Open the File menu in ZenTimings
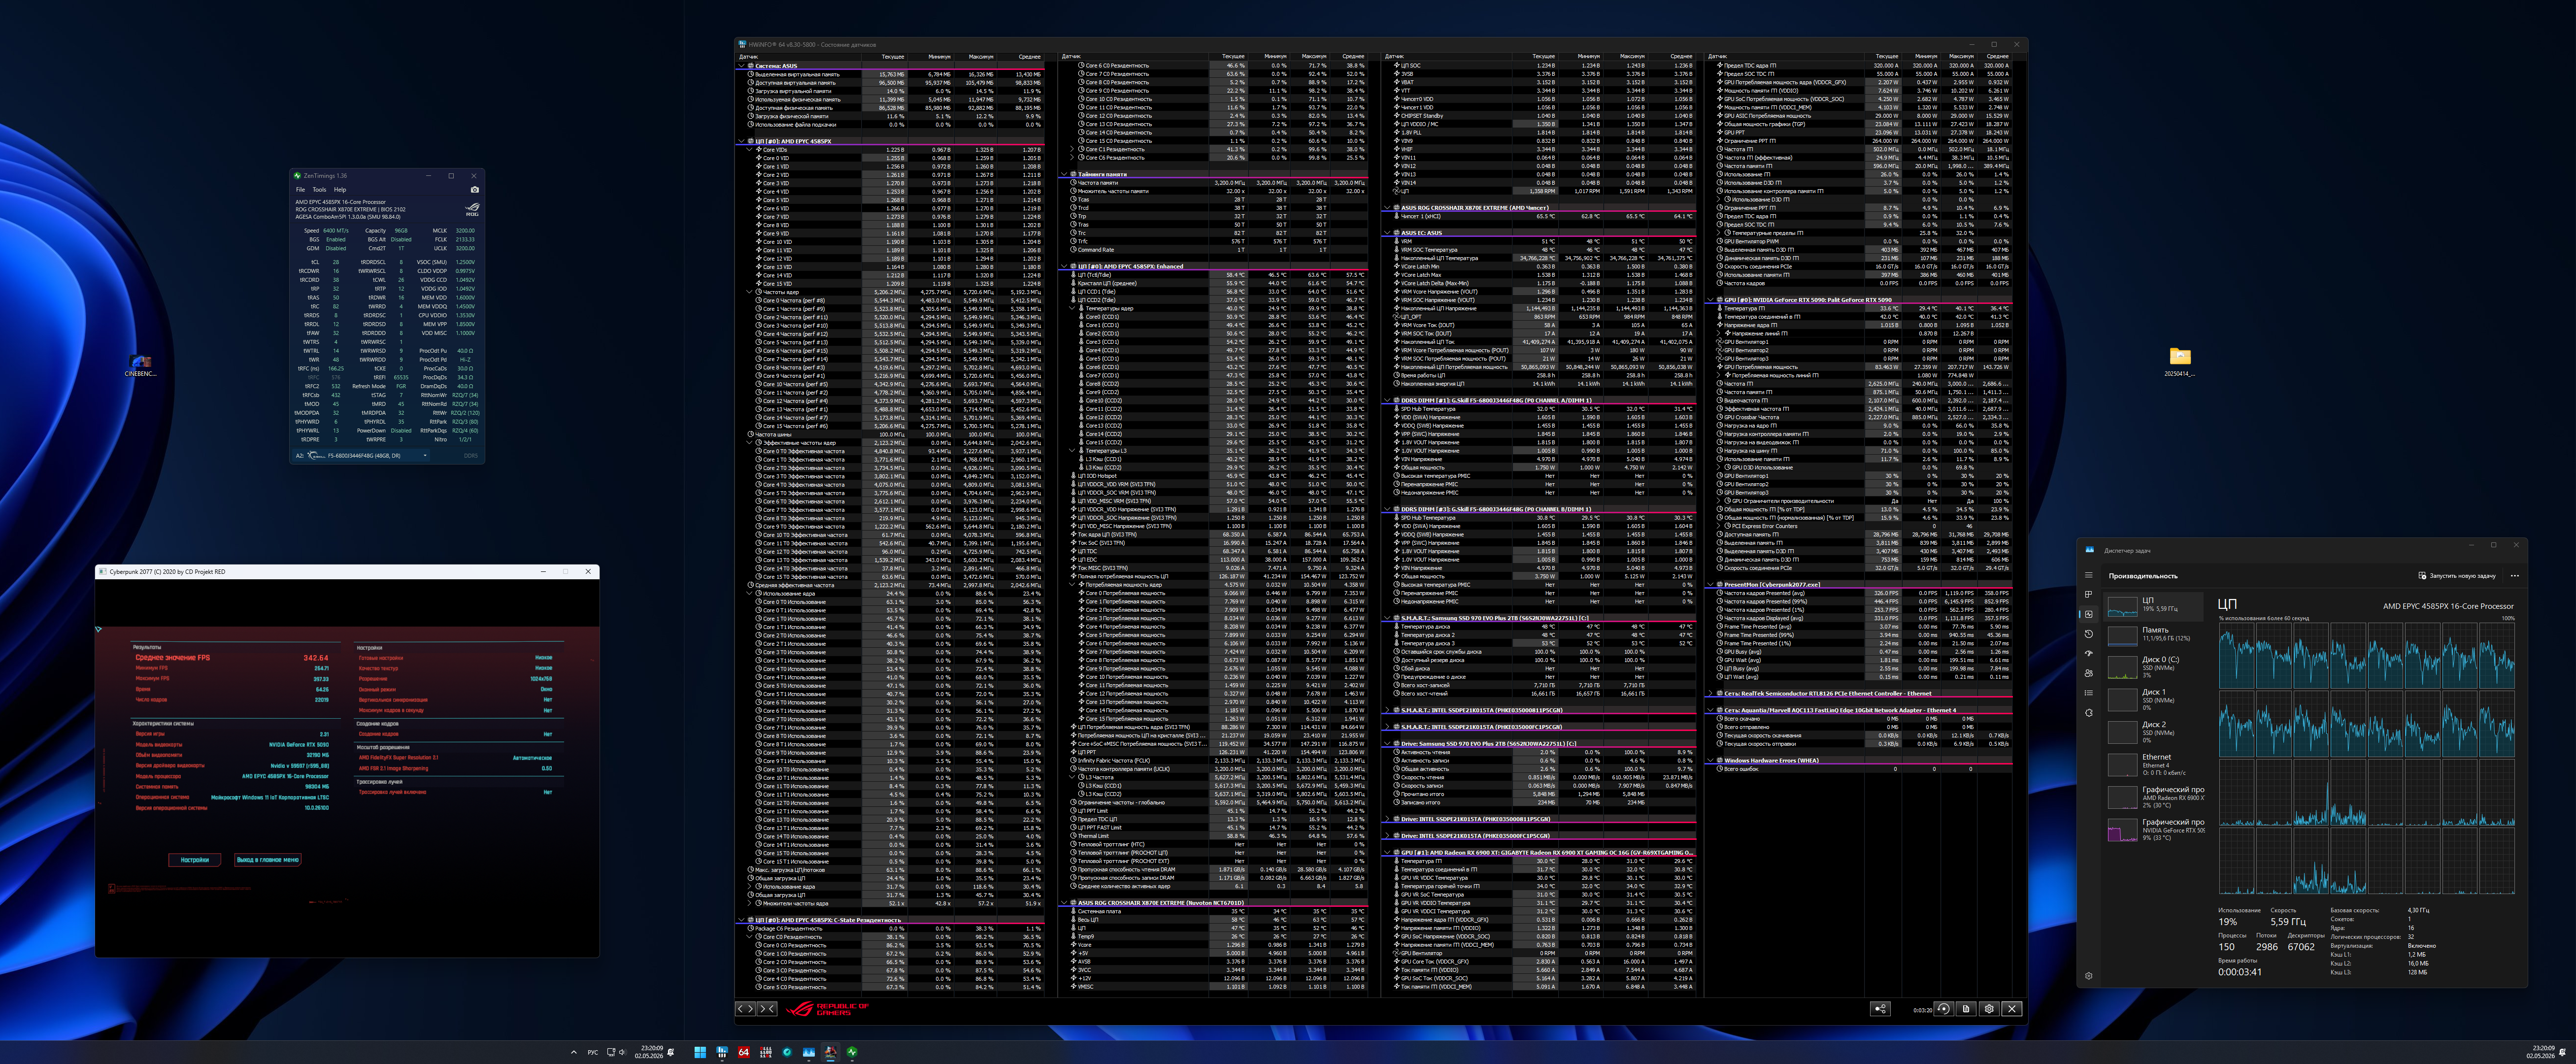Image resolution: width=2576 pixels, height=1064 pixels. 300,189
